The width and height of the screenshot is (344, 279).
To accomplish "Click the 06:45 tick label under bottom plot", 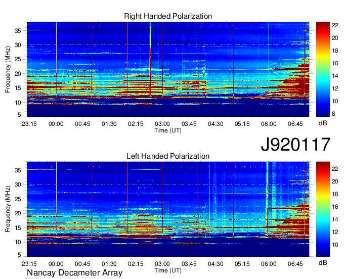I will pyautogui.click(x=295, y=264).
